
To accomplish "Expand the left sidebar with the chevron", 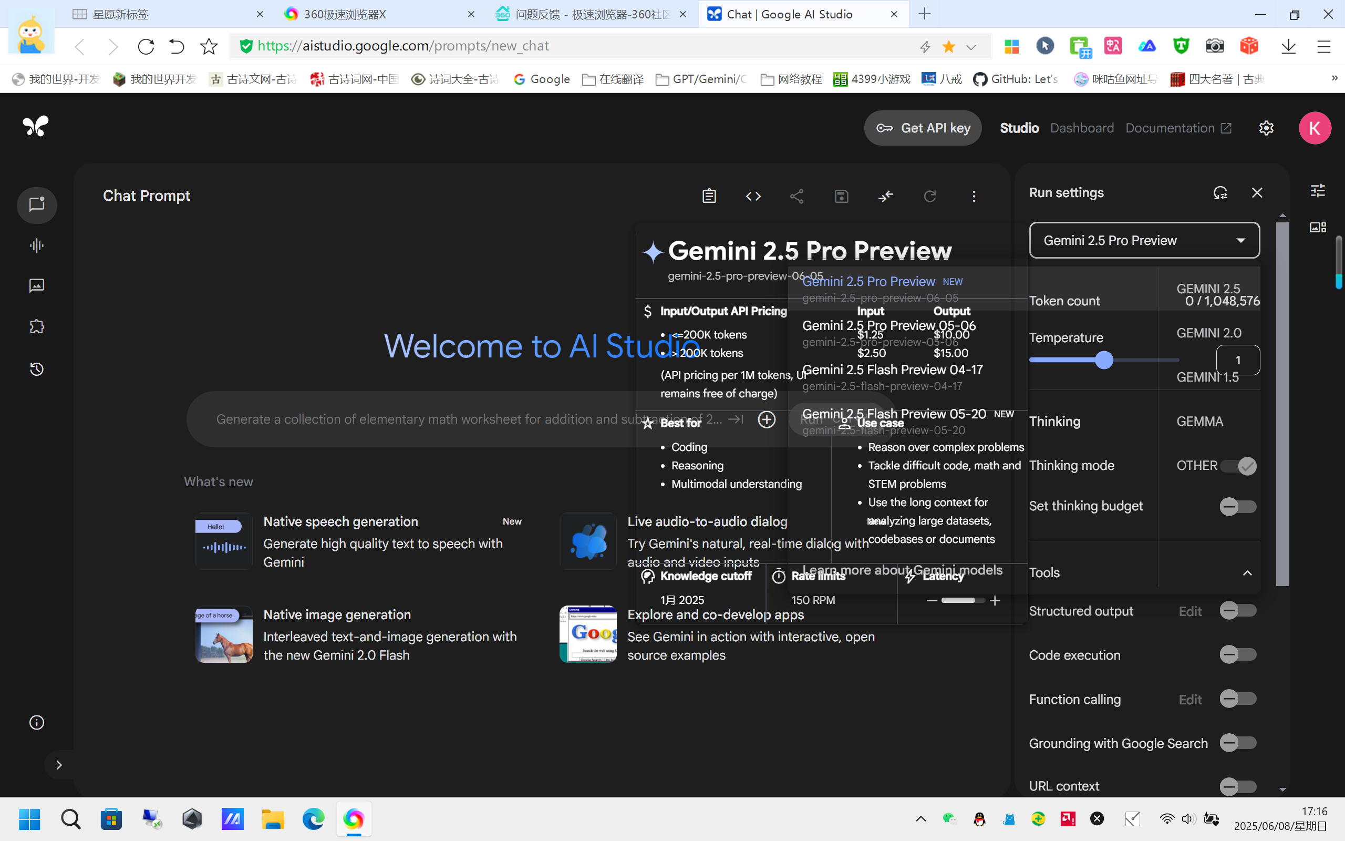I will coord(59,765).
